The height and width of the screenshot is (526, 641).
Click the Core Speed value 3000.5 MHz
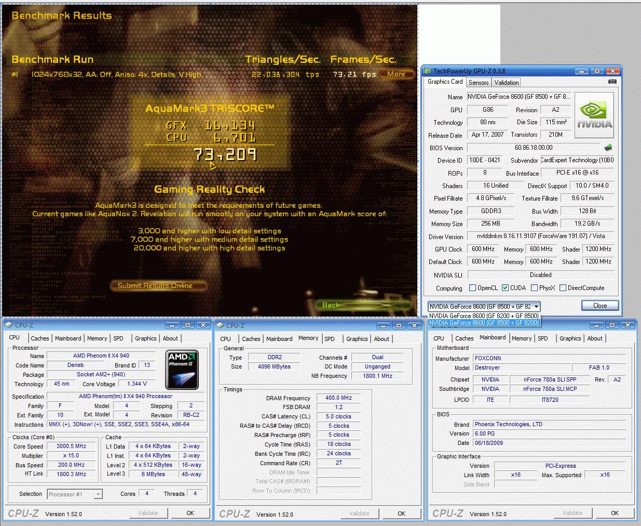[72, 446]
